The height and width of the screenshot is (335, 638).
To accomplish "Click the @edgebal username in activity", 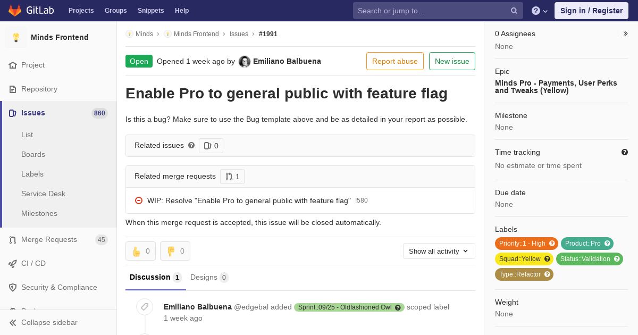I will coord(251,307).
